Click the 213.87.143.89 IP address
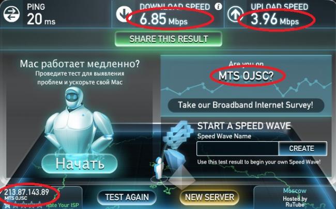The image size is (336, 209). pos(26,192)
